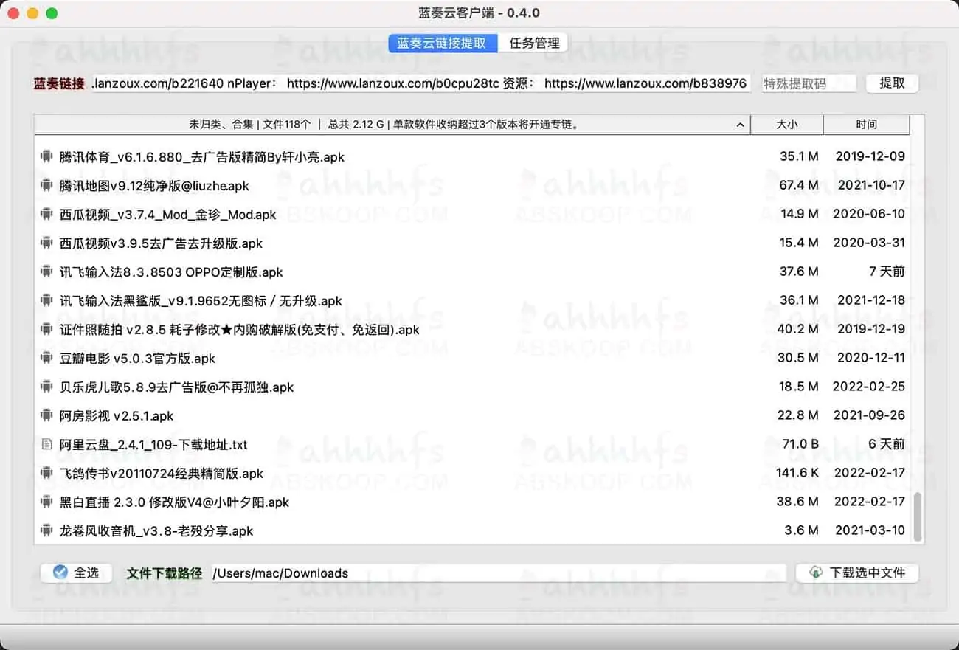Open the 蓝奏云链接提取 tab

coord(442,43)
